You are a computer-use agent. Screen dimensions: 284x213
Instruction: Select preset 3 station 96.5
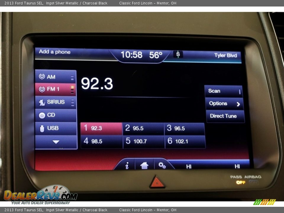tap(185, 128)
